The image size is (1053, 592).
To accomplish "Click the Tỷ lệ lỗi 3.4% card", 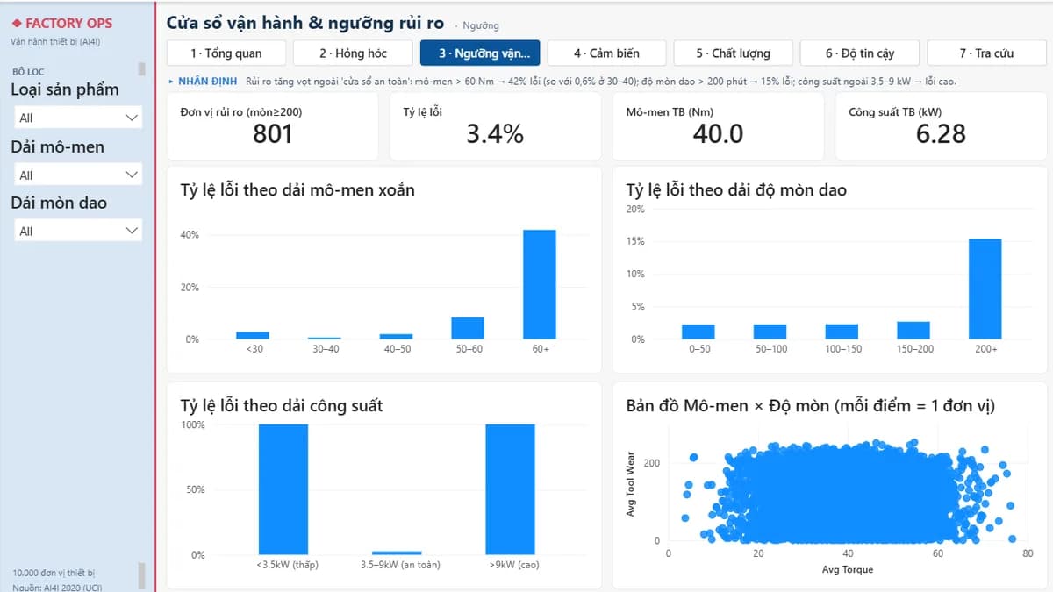I will [x=496, y=126].
